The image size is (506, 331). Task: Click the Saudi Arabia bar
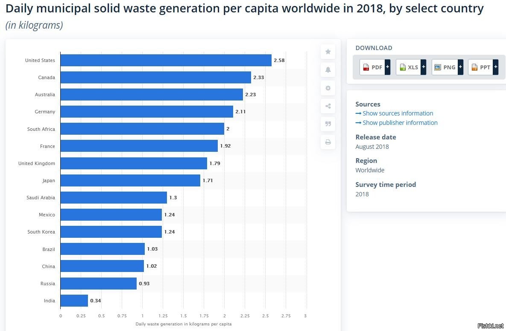click(x=114, y=198)
